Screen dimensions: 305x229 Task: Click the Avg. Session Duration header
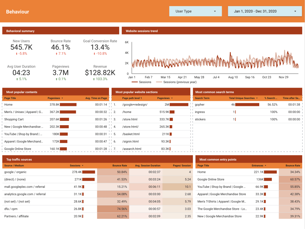tap(148, 165)
